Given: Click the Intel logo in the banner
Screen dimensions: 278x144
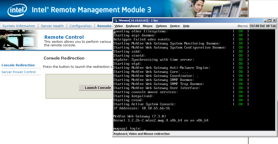Looking at the screenshot, I should coord(17,10).
